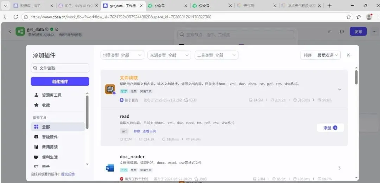Click the 文件读取 plugin search field
Screen dimensions: 380x183
[60, 68]
